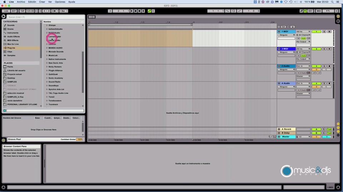Toggle the Link button
The width and height of the screenshot is (343, 192).
tap(6, 11)
